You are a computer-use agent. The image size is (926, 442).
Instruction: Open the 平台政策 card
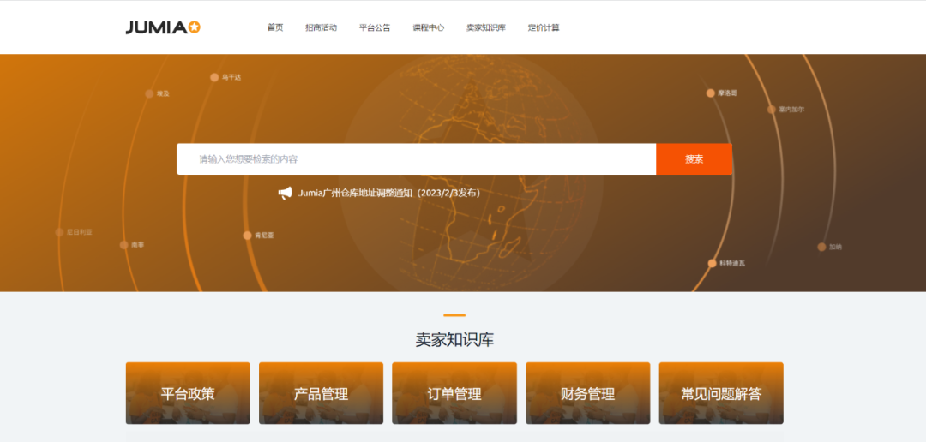click(188, 393)
